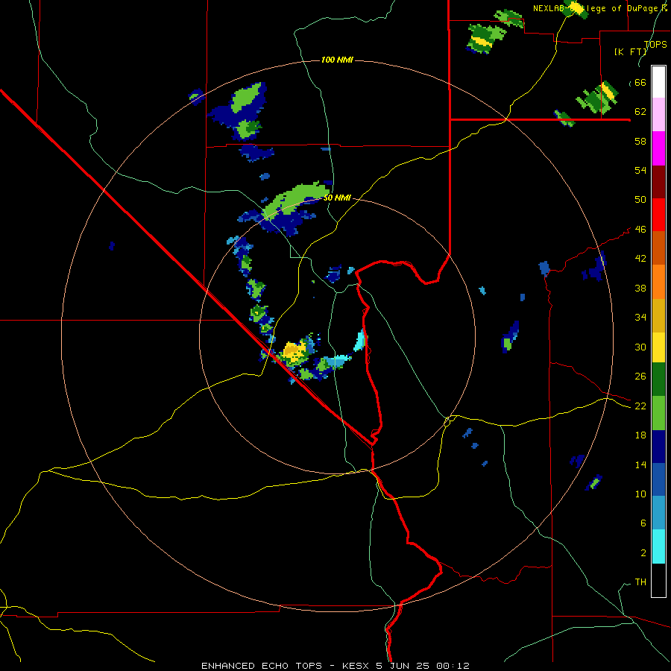Click the legend value 2
The width and height of the screenshot is (671, 671).
(x=643, y=553)
